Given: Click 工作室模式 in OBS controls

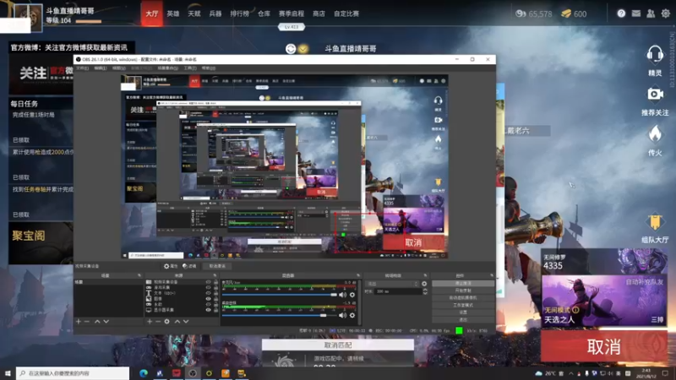Looking at the screenshot, I should pyautogui.click(x=463, y=305).
